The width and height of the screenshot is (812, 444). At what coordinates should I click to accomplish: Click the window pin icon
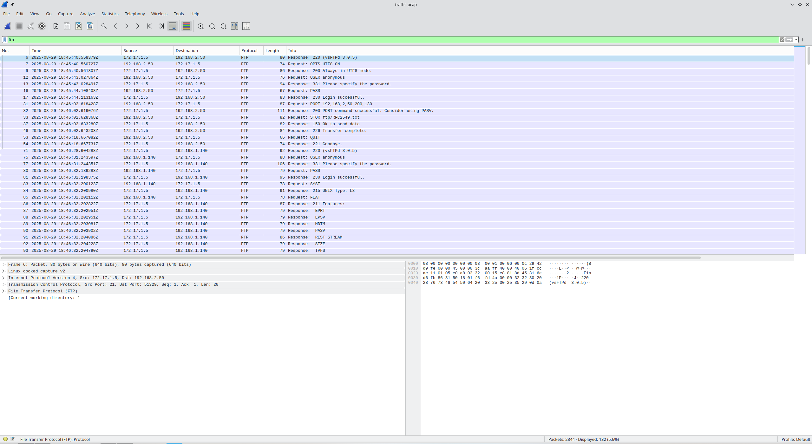12,4
